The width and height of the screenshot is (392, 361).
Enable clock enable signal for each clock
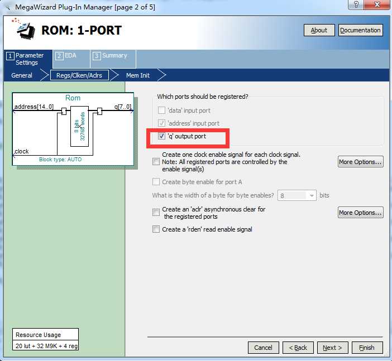(156, 162)
